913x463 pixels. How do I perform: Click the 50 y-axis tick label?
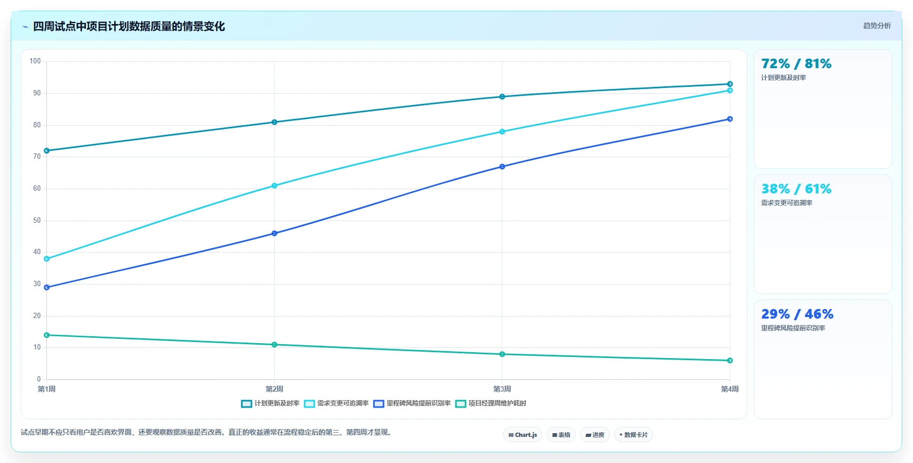coord(37,220)
